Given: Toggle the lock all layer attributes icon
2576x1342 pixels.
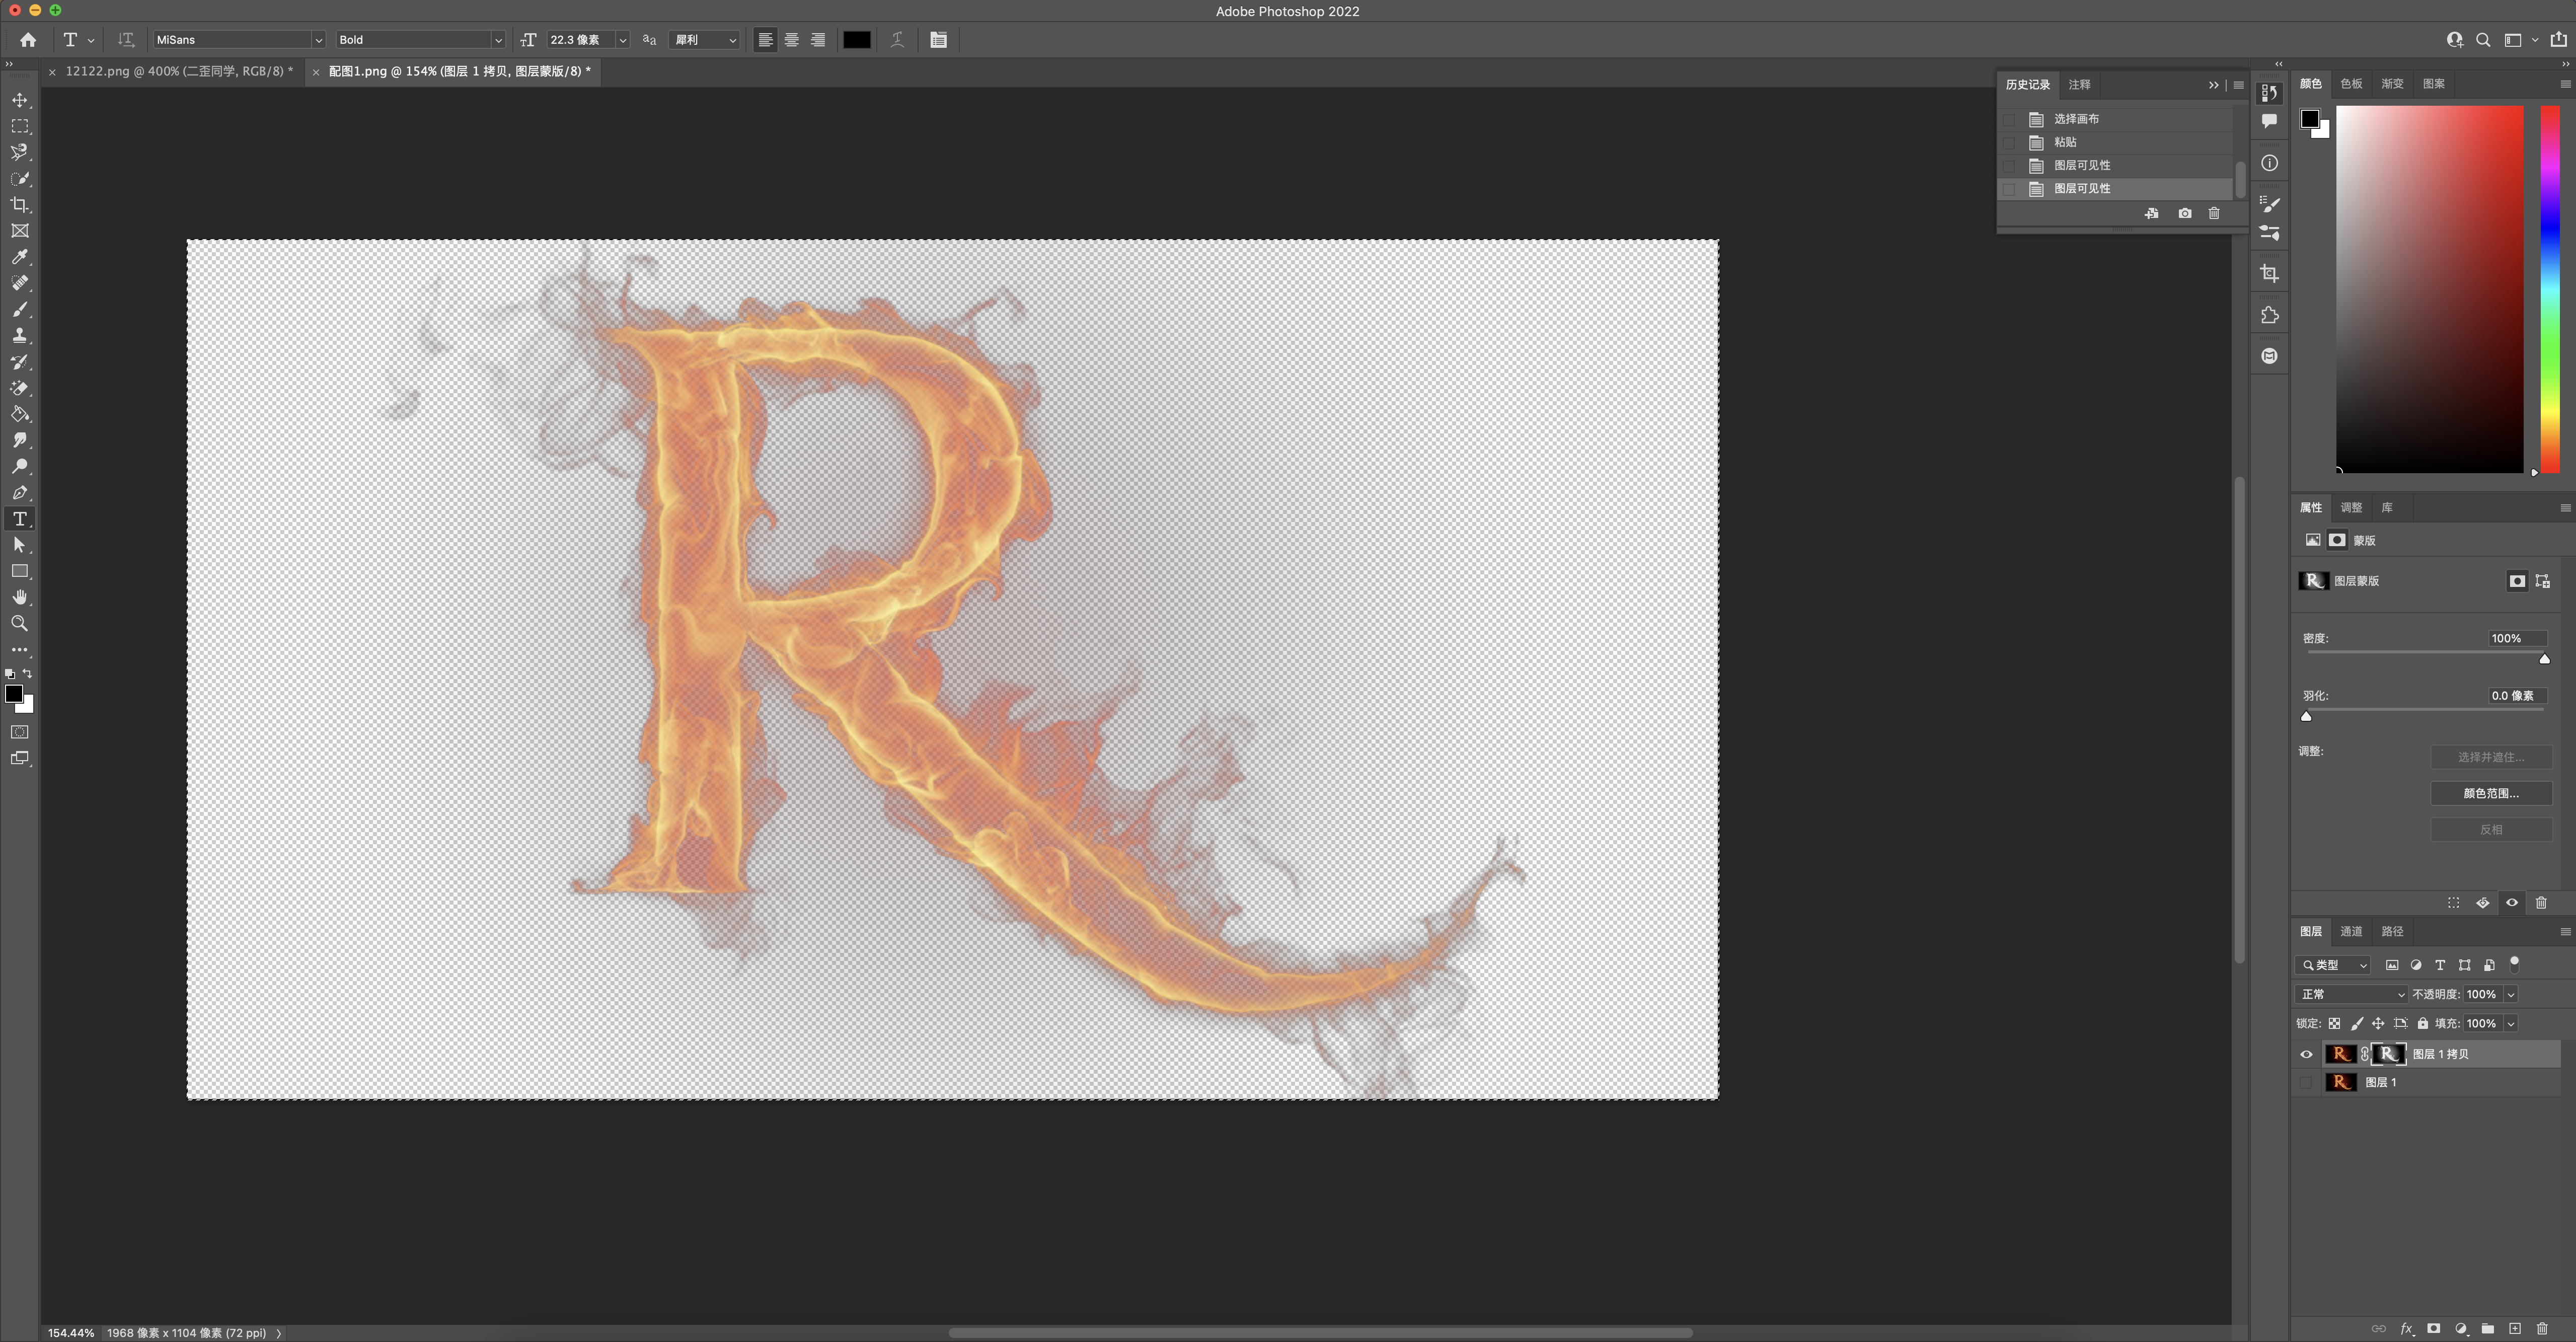Looking at the screenshot, I should click(2422, 1023).
